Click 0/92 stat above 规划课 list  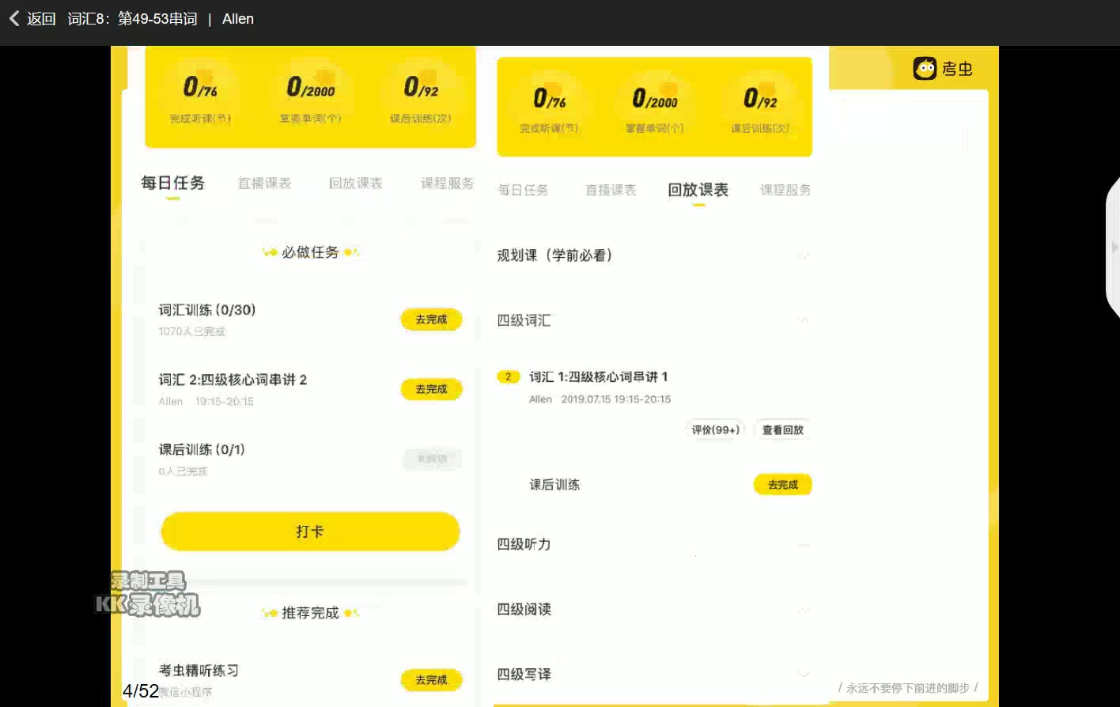(x=761, y=108)
